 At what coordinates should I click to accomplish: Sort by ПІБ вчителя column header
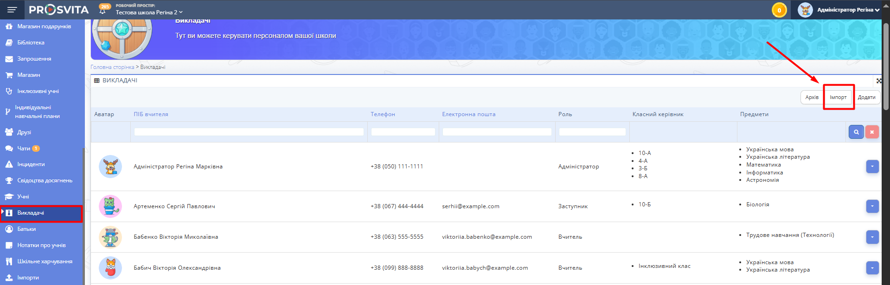click(151, 114)
